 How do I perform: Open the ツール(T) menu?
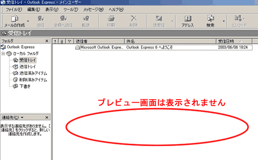pos(71,9)
